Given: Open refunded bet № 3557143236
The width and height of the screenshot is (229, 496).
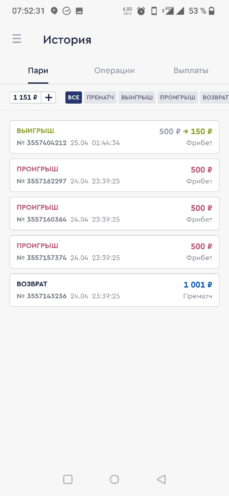Looking at the screenshot, I should click(x=114, y=290).
